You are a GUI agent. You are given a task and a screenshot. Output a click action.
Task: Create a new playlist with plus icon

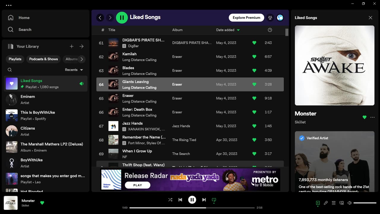point(72,46)
